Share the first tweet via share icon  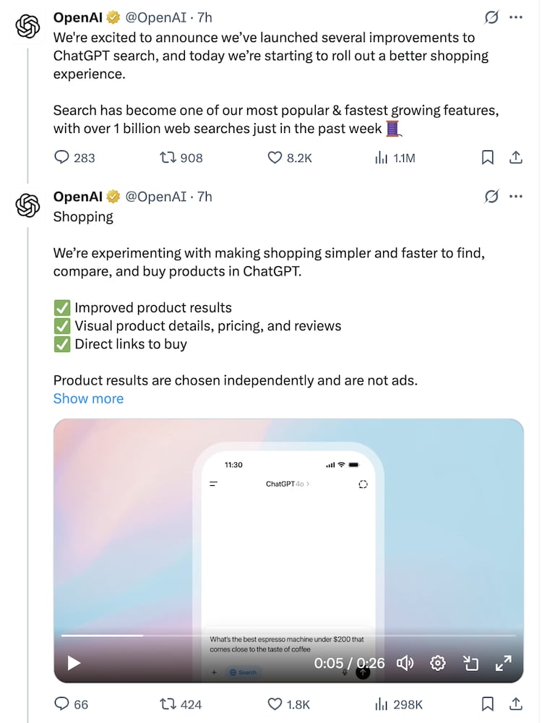point(516,157)
